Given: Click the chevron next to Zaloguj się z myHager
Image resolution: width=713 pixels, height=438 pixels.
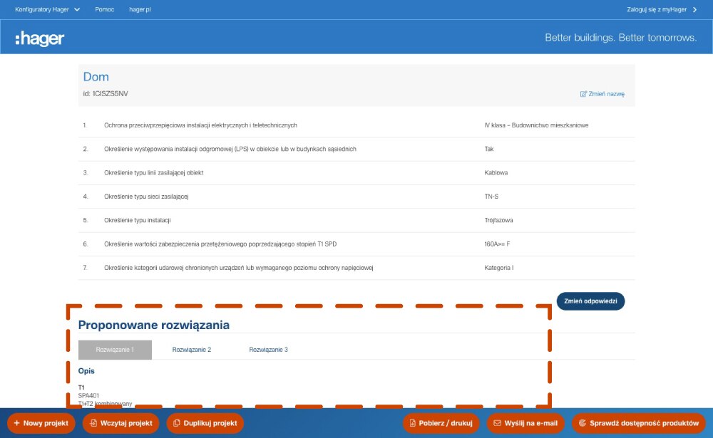Looking at the screenshot, I should pyautogui.click(x=694, y=10).
